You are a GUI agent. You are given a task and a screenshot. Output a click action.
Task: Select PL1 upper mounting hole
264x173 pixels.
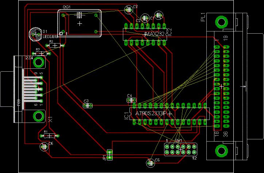[221, 22]
